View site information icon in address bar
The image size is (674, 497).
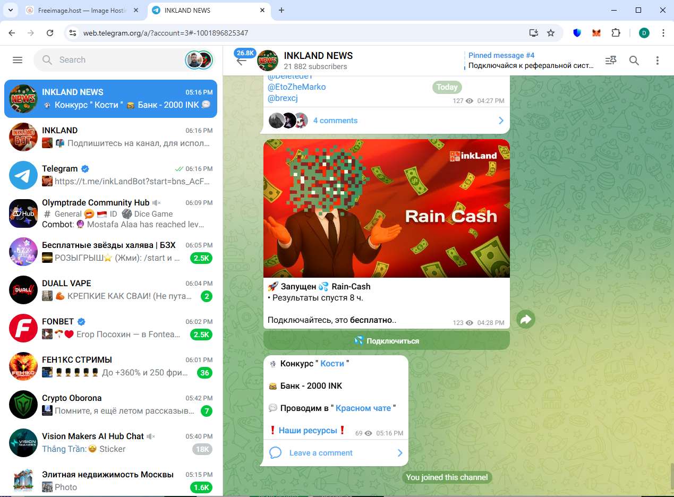73,33
